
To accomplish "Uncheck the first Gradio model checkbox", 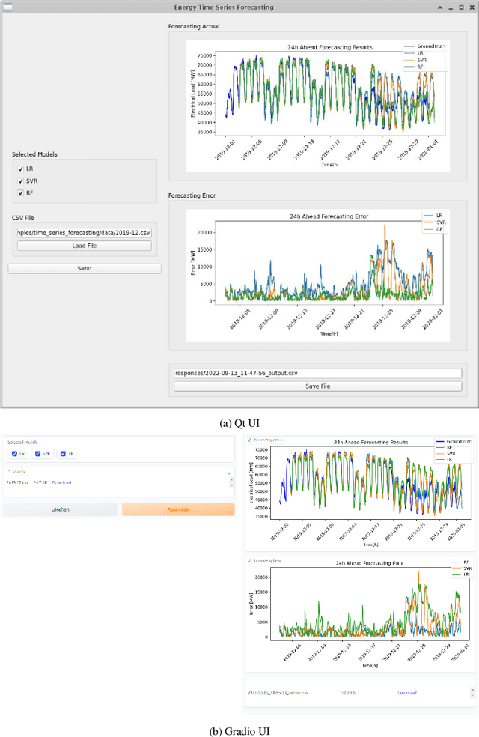I will point(13,453).
